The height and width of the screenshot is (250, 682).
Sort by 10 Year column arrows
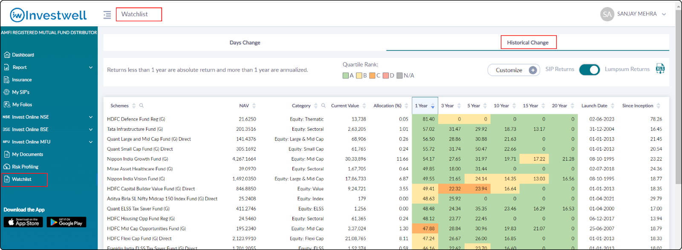[514, 106]
